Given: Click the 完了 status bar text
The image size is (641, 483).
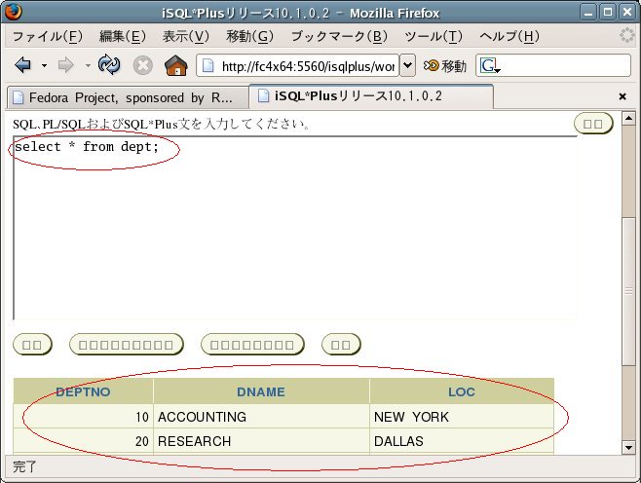Looking at the screenshot, I should pyautogui.click(x=24, y=466).
